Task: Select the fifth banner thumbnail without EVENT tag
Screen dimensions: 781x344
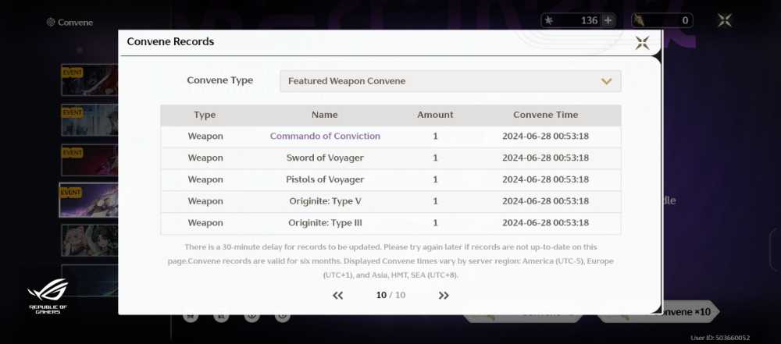Action: pyautogui.click(x=90, y=240)
